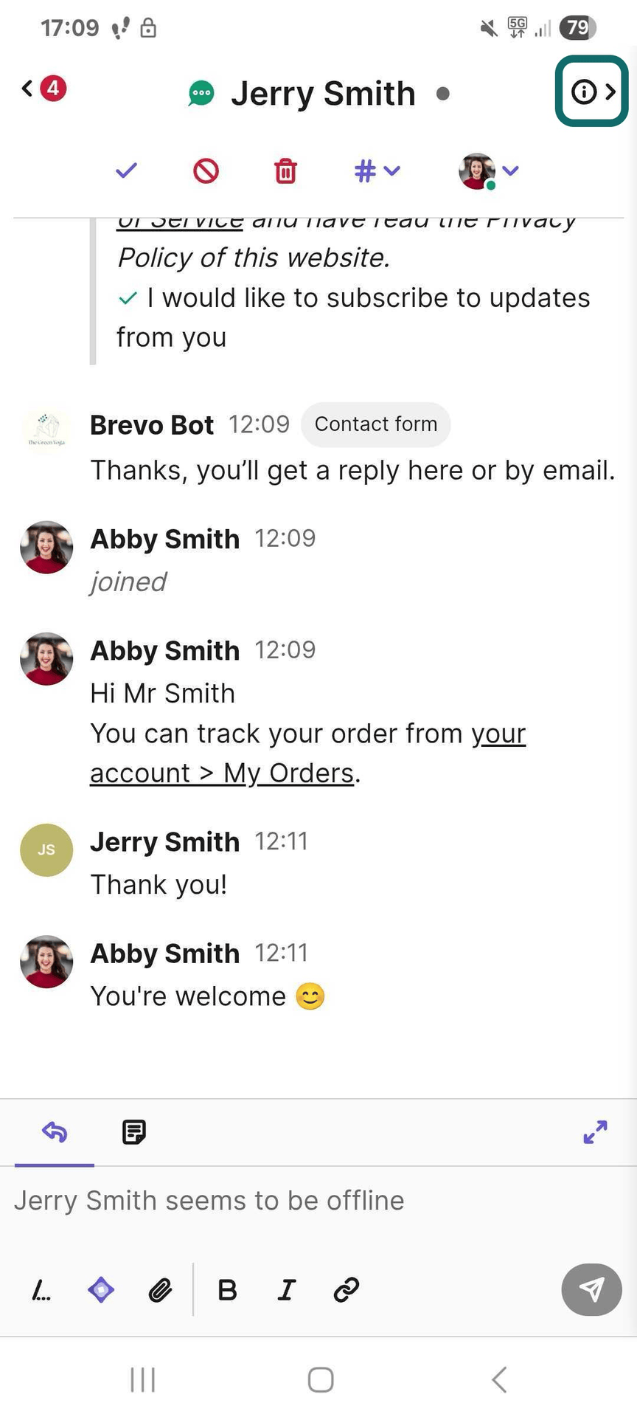Open the hashtag tagging dropdown
Image resolution: width=637 pixels, height=1417 pixels.
pos(375,170)
